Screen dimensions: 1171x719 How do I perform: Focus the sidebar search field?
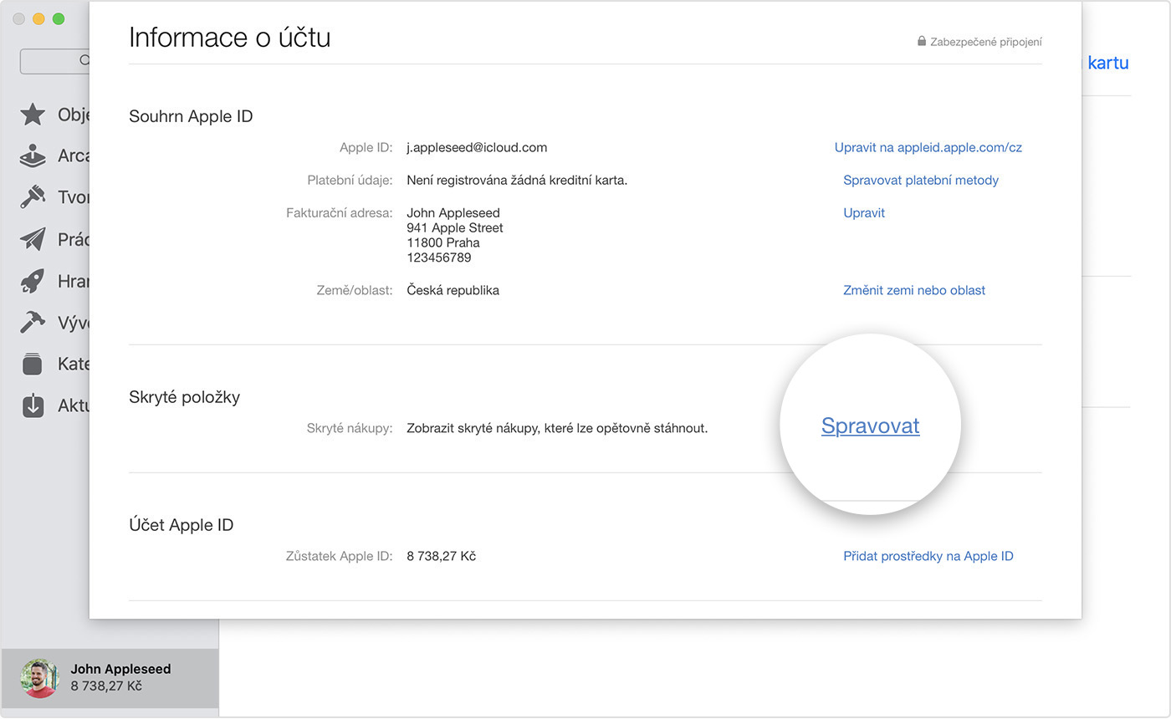tap(55, 60)
